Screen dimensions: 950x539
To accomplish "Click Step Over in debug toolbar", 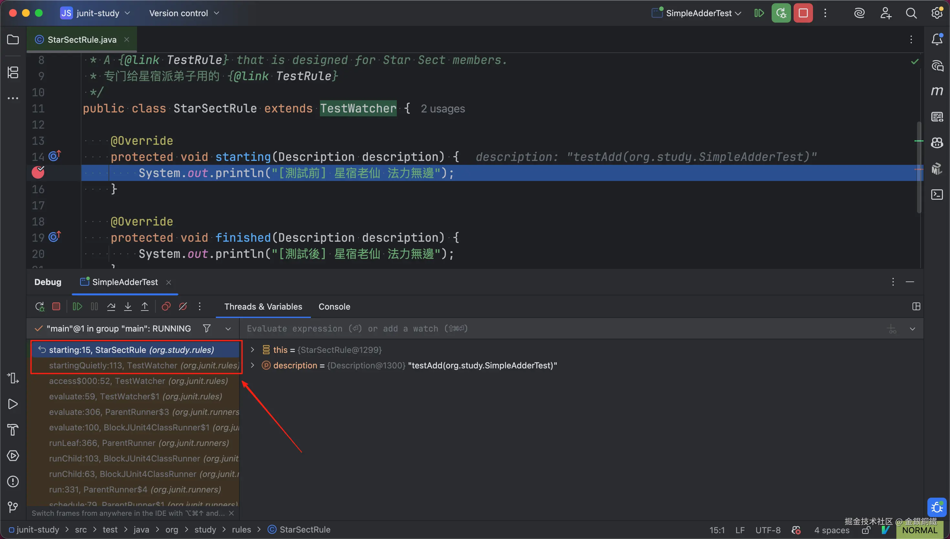I will 111,307.
